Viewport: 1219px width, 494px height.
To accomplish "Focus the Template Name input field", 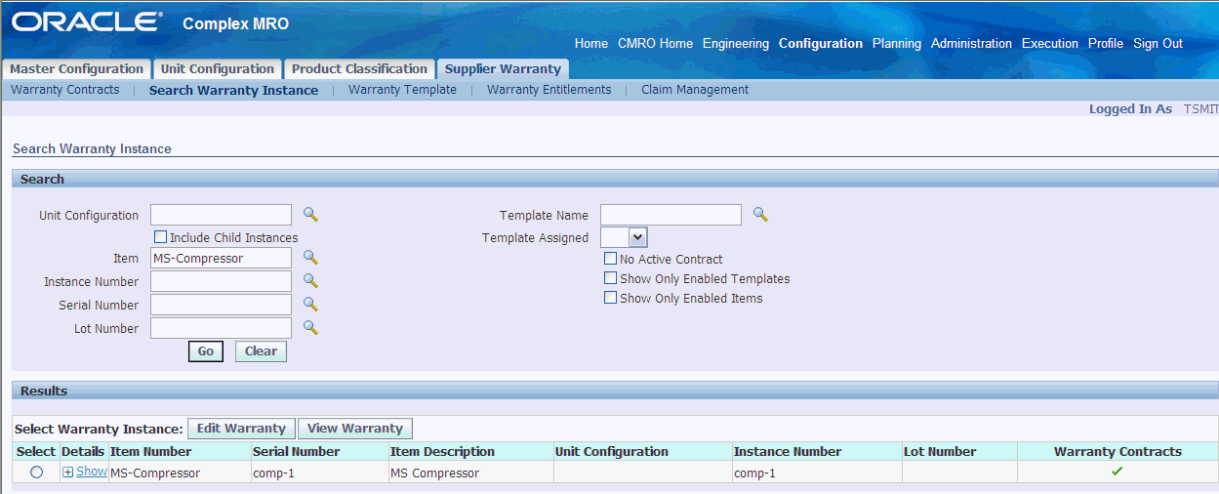I will (x=670, y=215).
